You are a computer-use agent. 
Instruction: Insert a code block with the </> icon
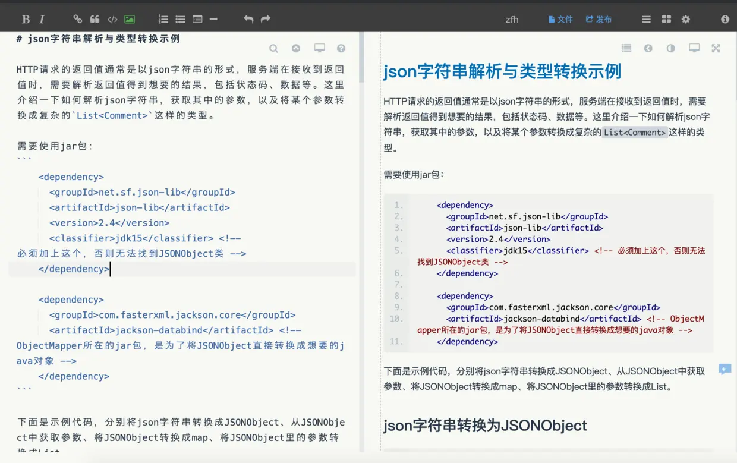112,19
